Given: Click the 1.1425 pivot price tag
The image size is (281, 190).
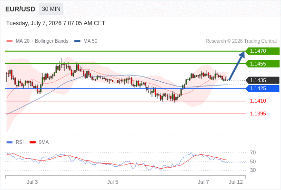Looking at the screenshot, I should pyautogui.click(x=262, y=88).
